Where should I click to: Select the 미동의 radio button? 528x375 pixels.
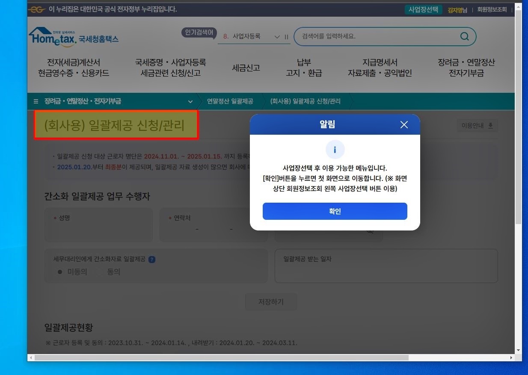[x=60, y=272]
